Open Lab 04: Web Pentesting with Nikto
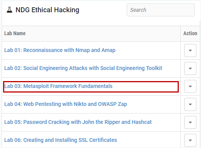The width and height of the screenshot is (201, 148). (x=65, y=104)
